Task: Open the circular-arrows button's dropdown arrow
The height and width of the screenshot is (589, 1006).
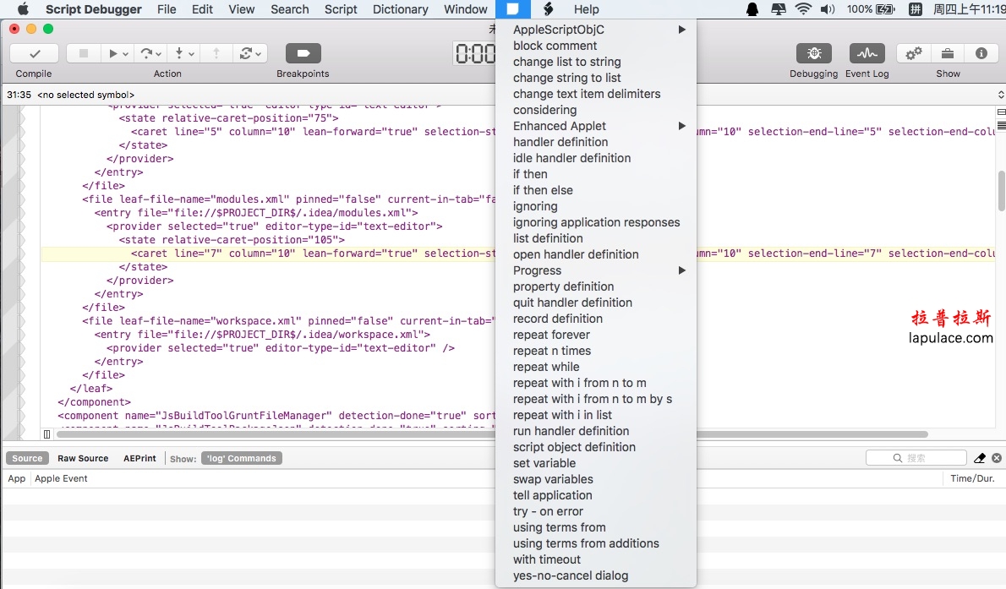Action: tap(258, 54)
